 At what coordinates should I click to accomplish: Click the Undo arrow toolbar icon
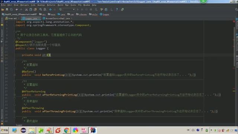(x=17, y=9)
